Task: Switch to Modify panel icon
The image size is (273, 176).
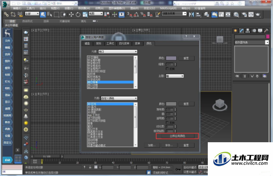Action: 242,31
